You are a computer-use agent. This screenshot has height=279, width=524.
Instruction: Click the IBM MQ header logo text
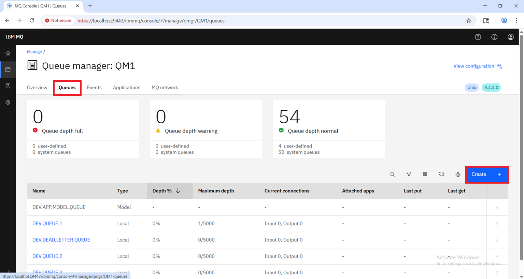(x=14, y=37)
